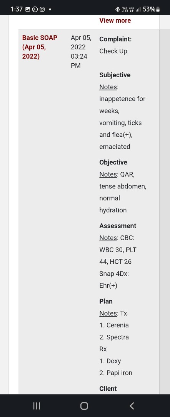Tap the signal strength bars icon
170x417 pixels.
coord(138,10)
